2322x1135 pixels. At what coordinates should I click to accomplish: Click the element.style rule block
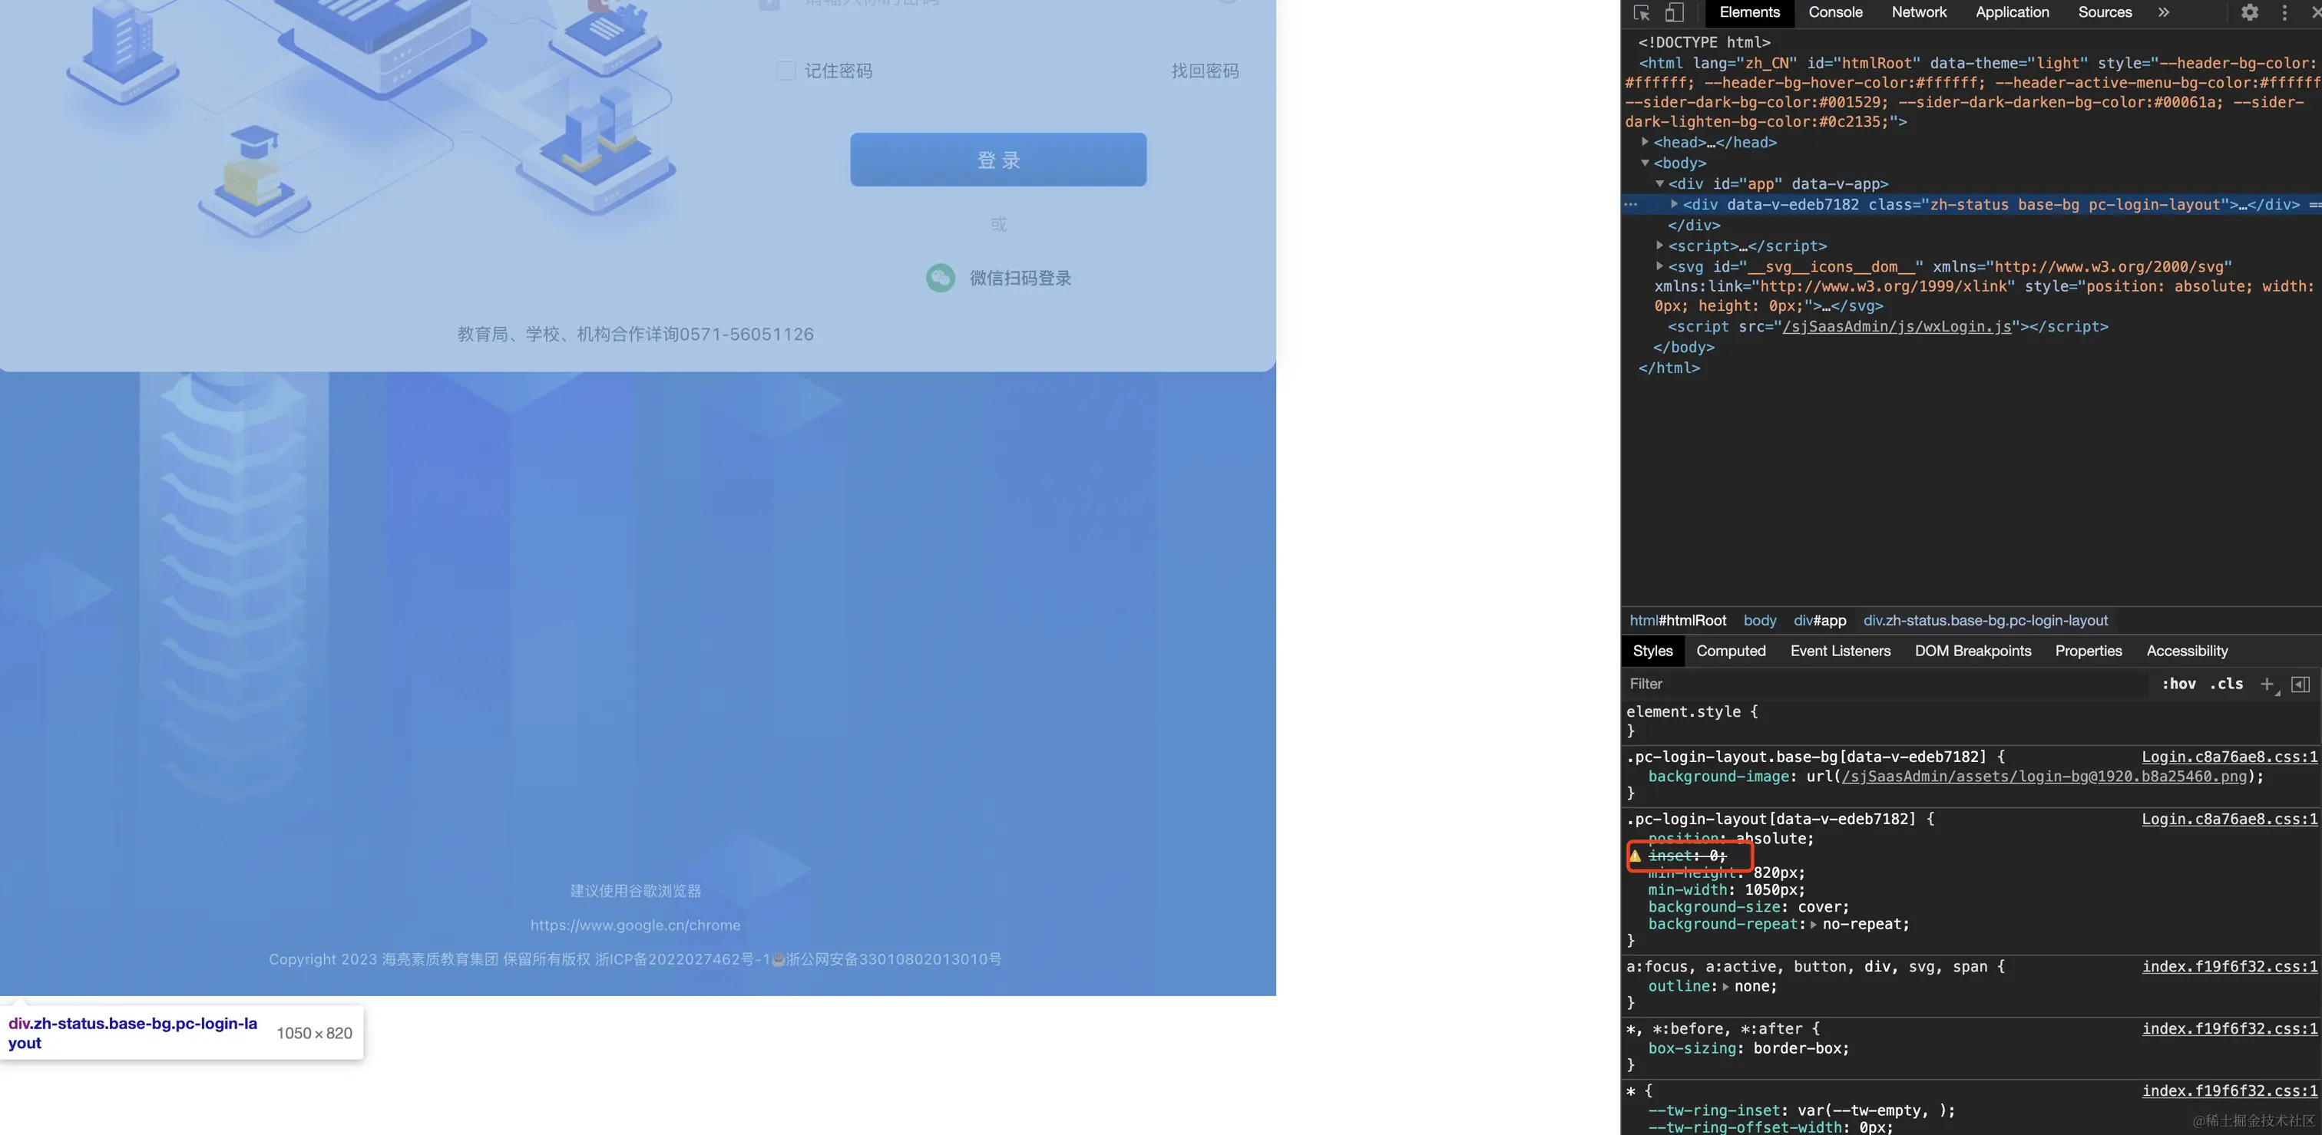coord(1970,721)
